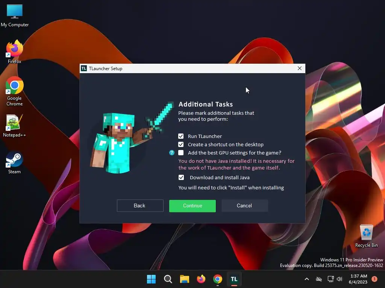Launch Firefox from the taskbar
Image resolution: width=385 pixels, height=288 pixels.
coord(201,279)
